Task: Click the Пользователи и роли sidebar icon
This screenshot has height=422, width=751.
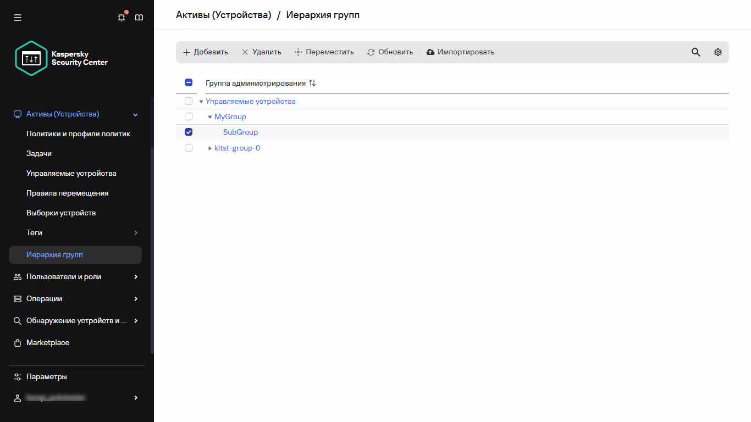Action: click(17, 276)
